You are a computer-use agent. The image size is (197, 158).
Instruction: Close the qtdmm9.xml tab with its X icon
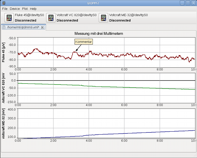point(42,27)
